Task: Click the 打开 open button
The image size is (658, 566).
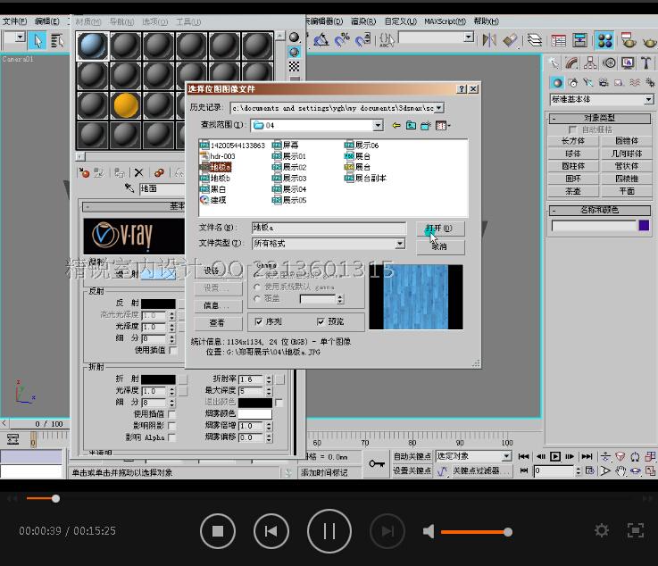Action: tap(440, 229)
